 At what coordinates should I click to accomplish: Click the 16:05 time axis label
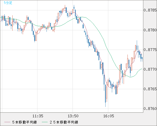pyautogui.click(x=109, y=116)
